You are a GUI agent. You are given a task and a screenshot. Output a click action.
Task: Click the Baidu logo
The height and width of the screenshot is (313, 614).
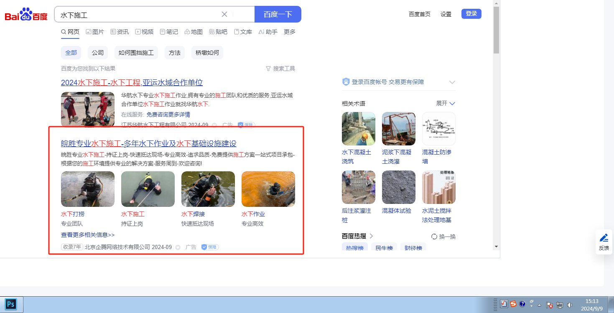click(x=26, y=15)
